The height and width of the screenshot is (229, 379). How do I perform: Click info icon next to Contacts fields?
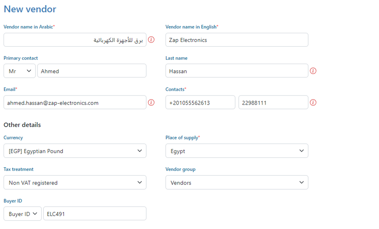pyautogui.click(x=313, y=102)
